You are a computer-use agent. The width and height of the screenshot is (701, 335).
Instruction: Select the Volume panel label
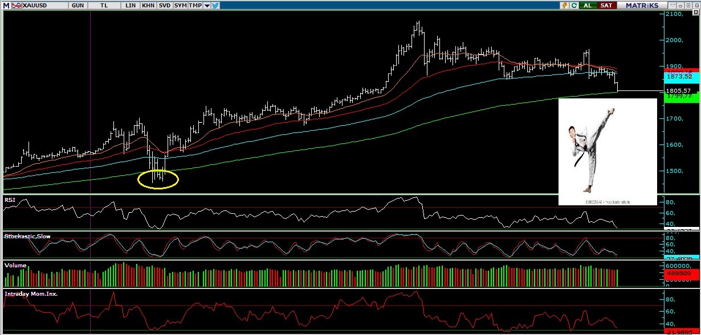(x=14, y=265)
